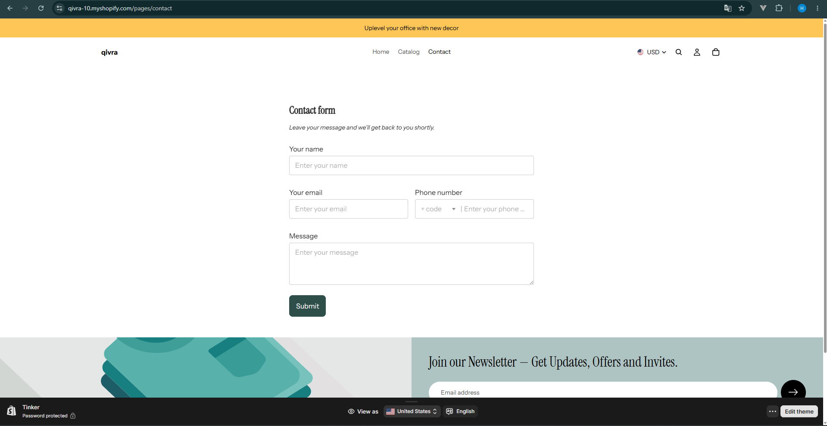
Task: Click the translate page icon
Action: click(728, 8)
